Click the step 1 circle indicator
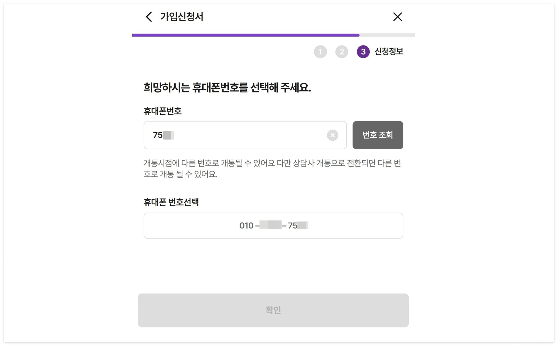 320,52
